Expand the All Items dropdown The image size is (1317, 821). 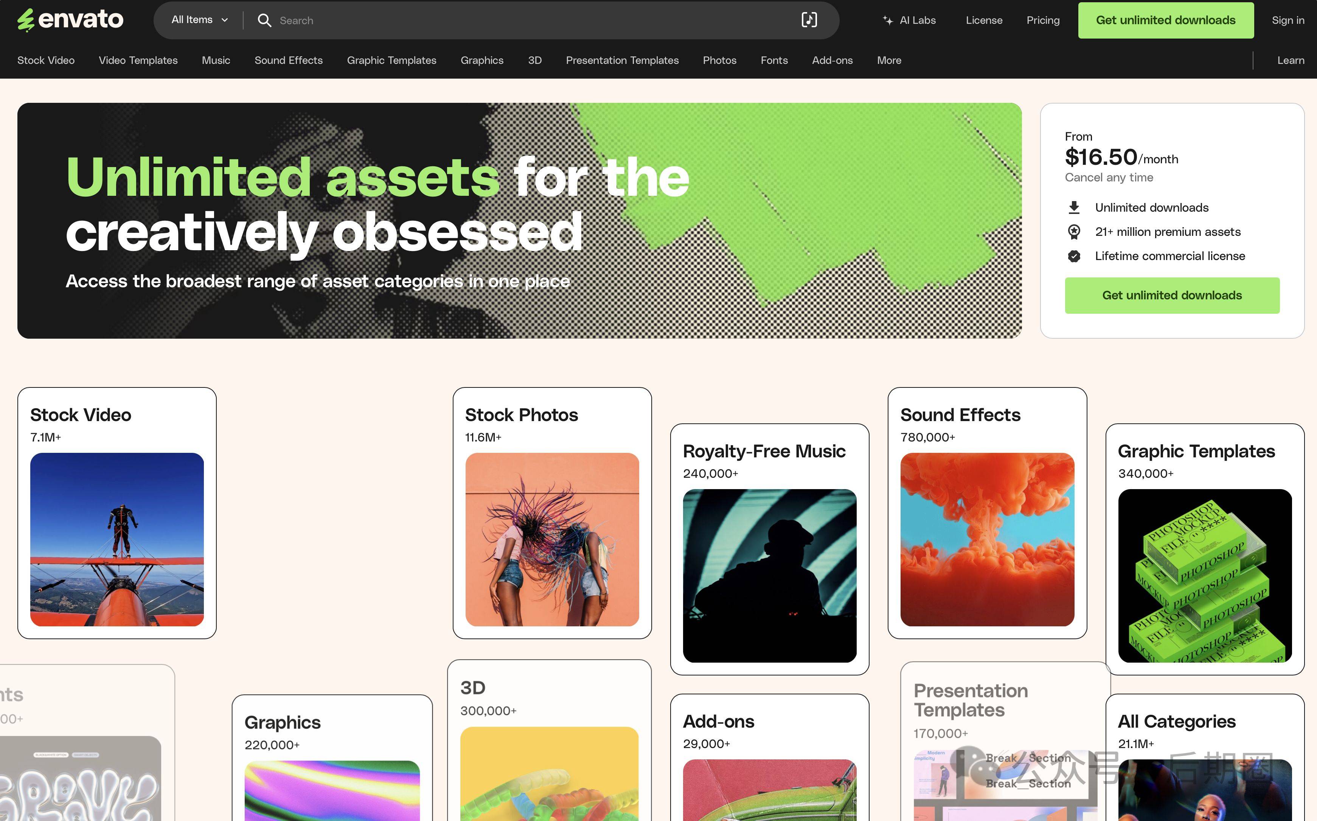click(199, 20)
